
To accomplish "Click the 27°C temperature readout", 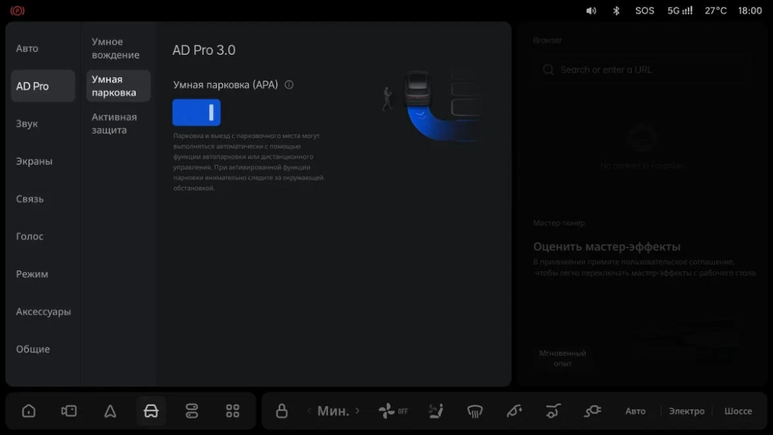I will [716, 11].
